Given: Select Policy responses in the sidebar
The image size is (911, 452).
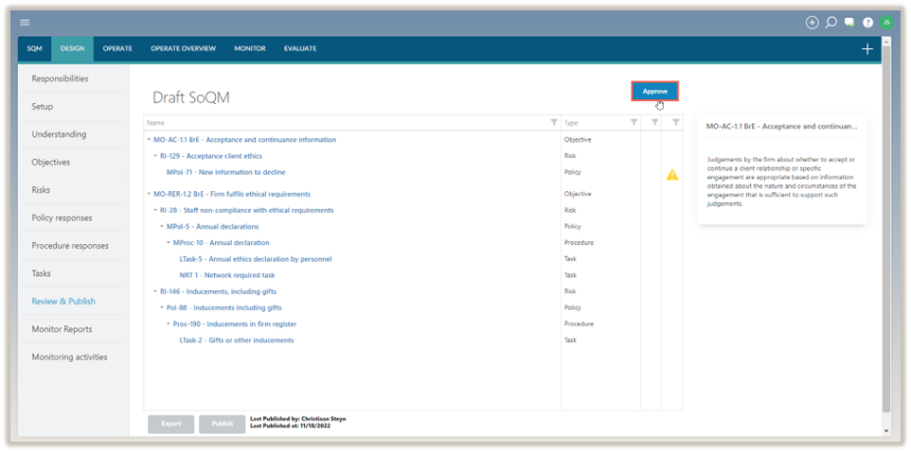Looking at the screenshot, I should pos(62,217).
